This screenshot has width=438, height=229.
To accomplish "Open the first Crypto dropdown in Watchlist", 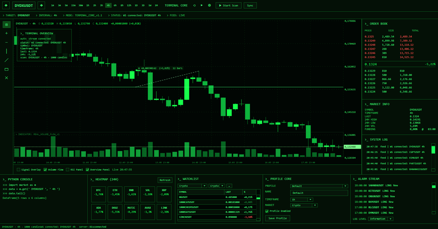I will (193, 186).
